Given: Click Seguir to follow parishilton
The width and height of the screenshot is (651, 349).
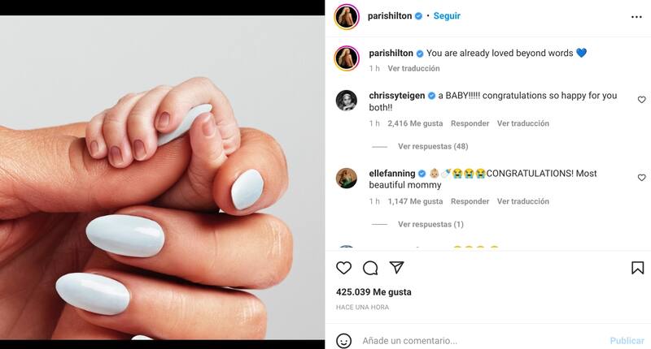Looking at the screenshot, I should click(447, 15).
